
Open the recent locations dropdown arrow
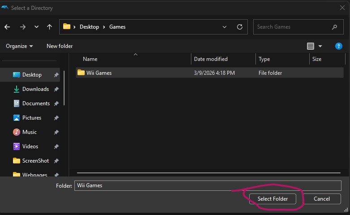click(x=36, y=27)
